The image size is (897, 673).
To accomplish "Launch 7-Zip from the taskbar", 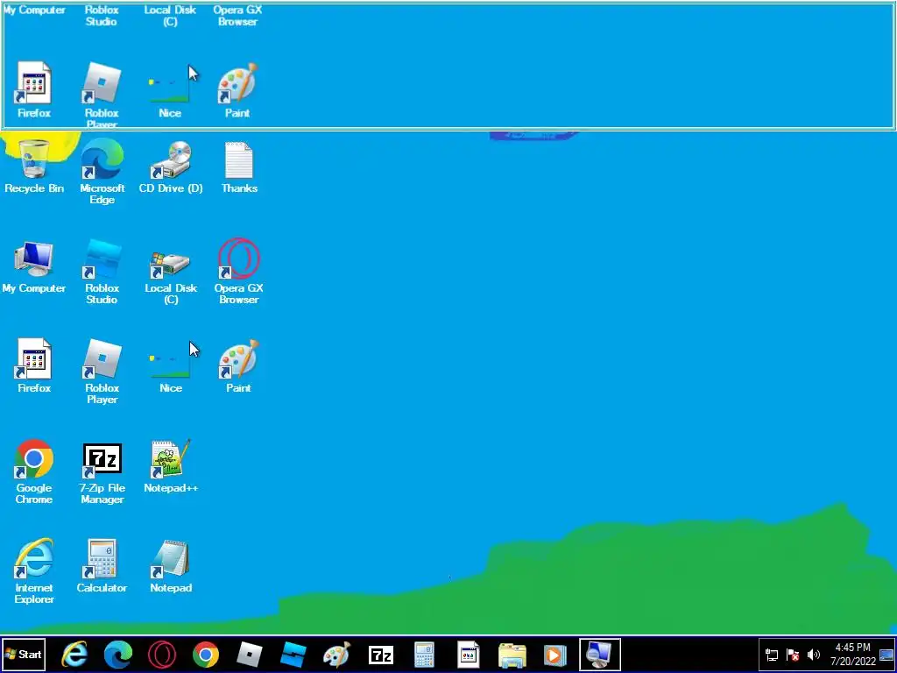I will pos(381,655).
